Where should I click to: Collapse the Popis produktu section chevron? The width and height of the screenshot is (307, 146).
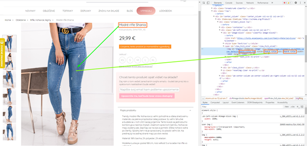coord(190,110)
